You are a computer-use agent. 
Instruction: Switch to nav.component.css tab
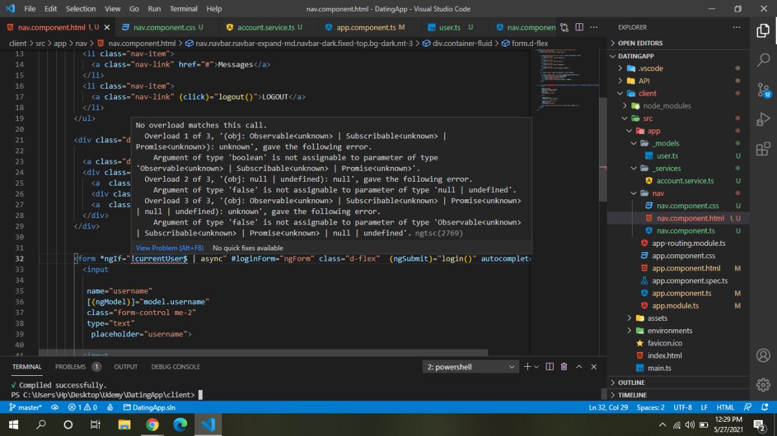pyautogui.click(x=167, y=27)
